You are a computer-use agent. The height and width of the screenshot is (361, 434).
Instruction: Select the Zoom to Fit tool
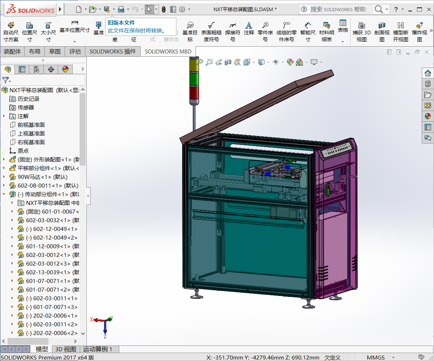point(201,62)
